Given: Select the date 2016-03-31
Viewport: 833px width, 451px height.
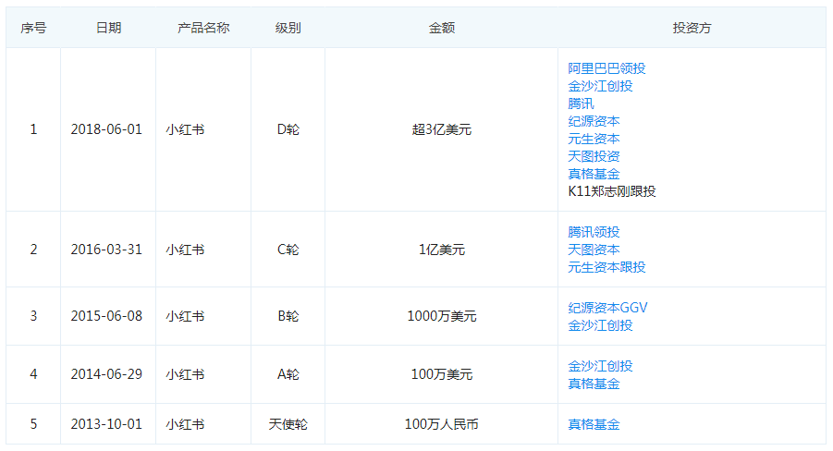Looking at the screenshot, I should point(106,250).
